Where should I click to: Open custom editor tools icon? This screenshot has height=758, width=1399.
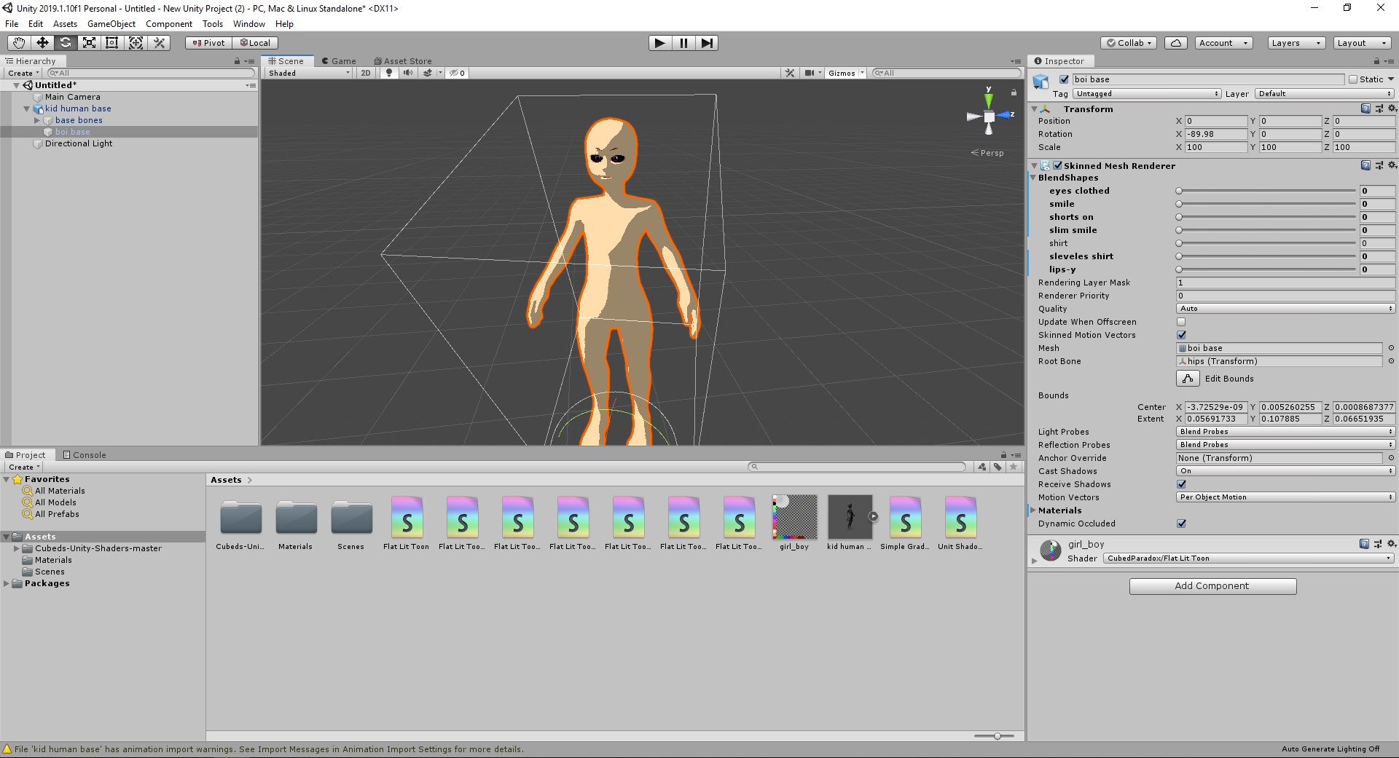(159, 43)
